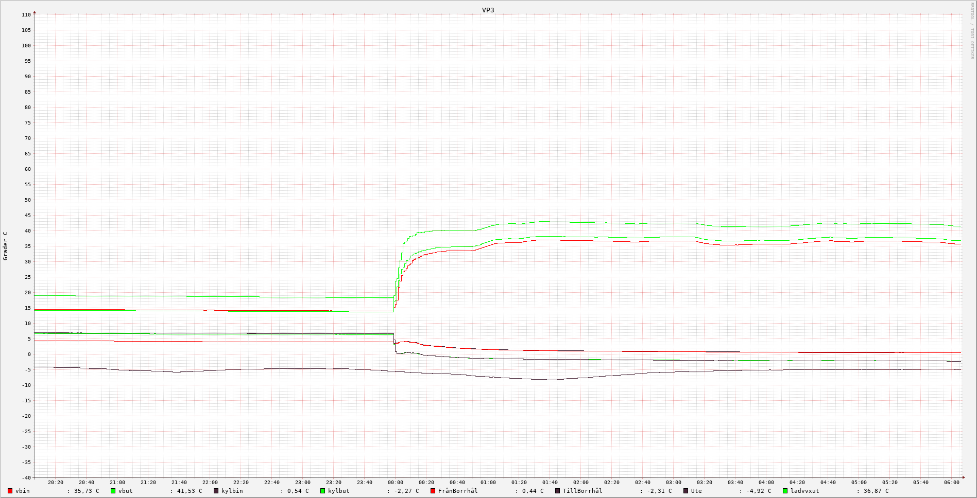Click the green vbut legend swatch

113,491
